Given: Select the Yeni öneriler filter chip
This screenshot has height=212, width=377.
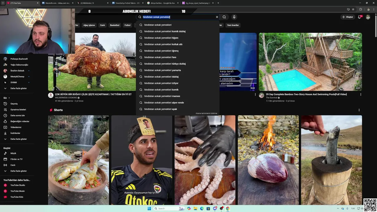Looking at the screenshot, I should [233, 25].
